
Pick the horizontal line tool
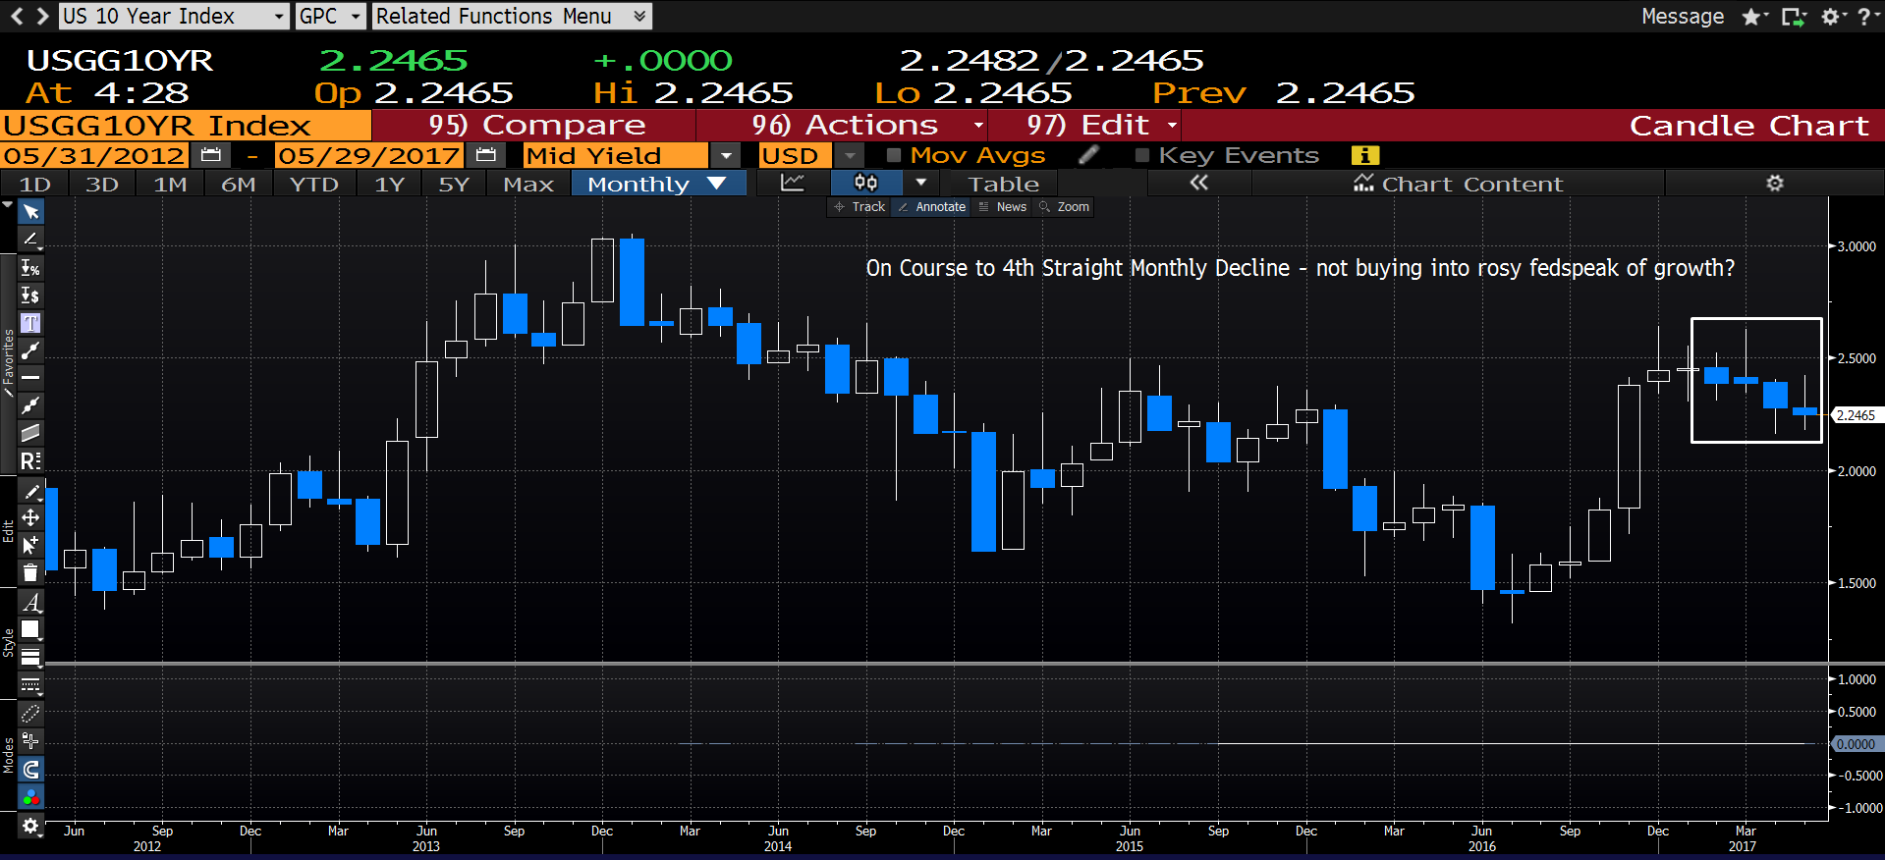[x=30, y=377]
